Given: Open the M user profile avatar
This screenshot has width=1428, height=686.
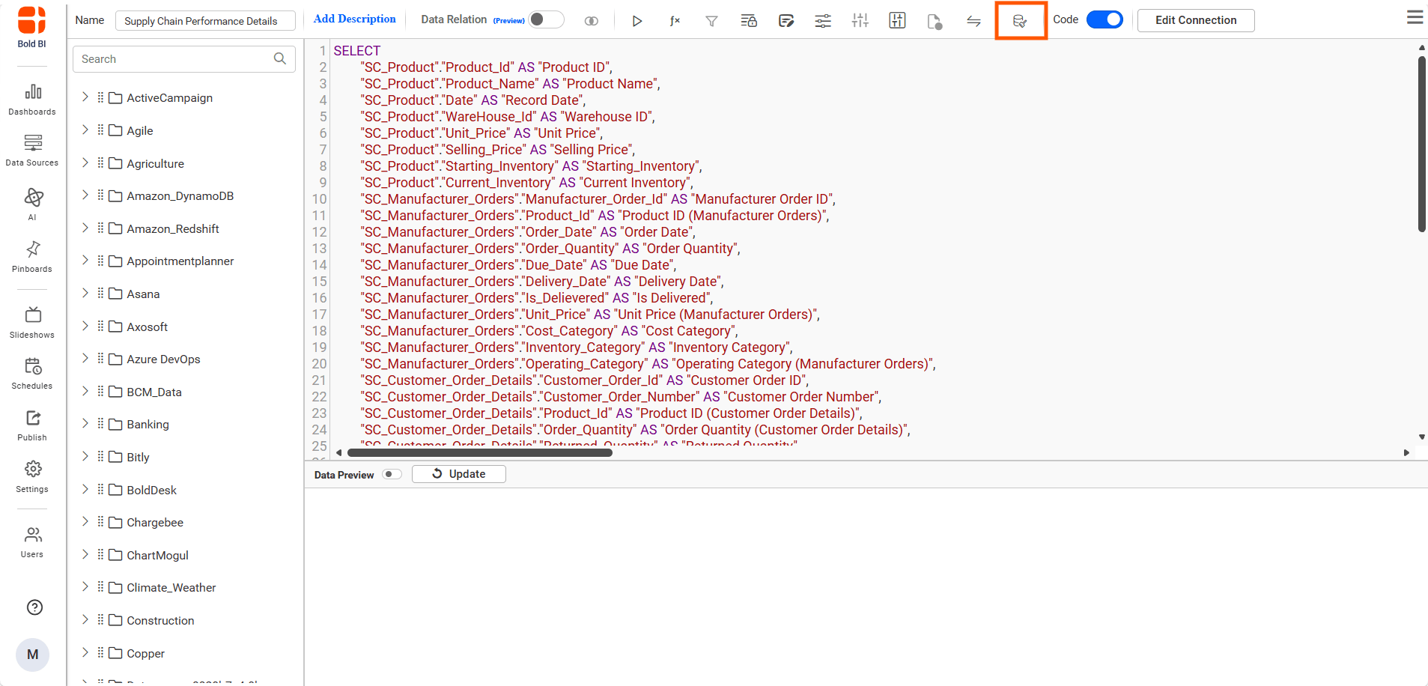Looking at the screenshot, I should pos(32,655).
